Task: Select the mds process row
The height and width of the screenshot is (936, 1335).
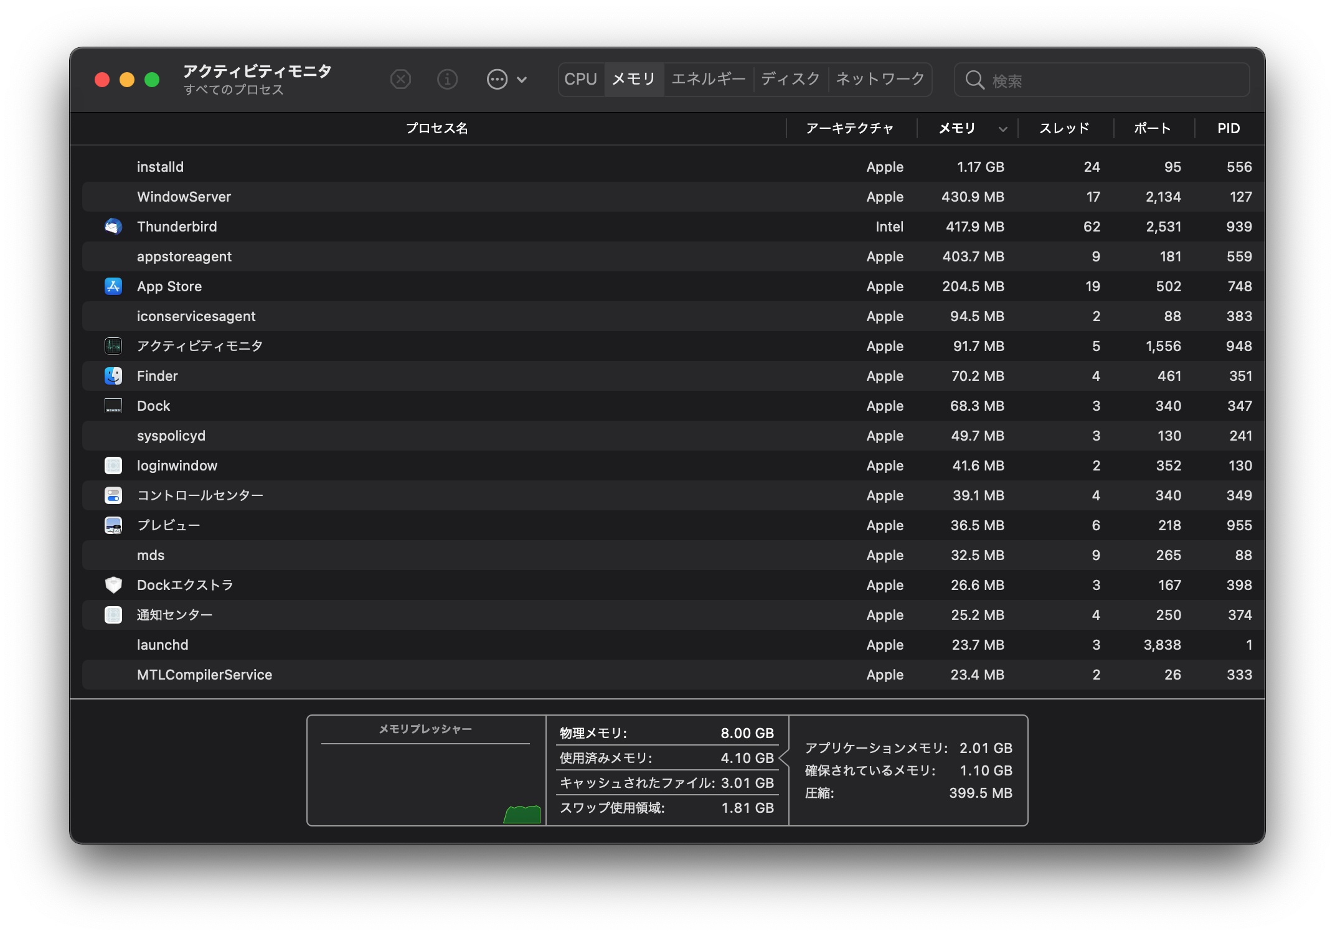Action: pos(673,555)
